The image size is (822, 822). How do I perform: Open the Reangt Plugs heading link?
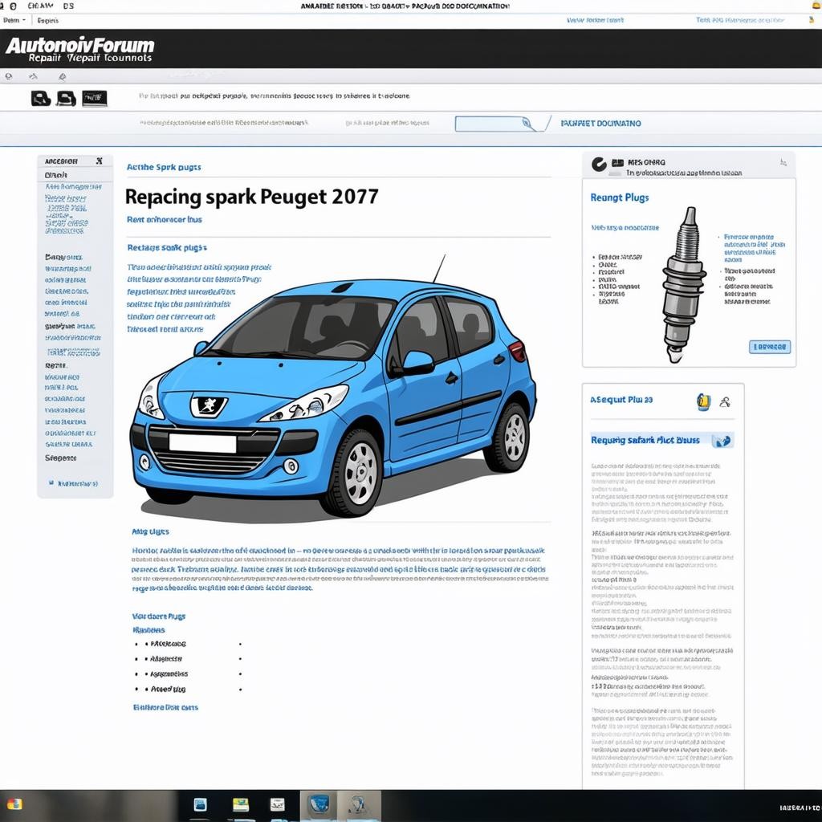tap(619, 197)
